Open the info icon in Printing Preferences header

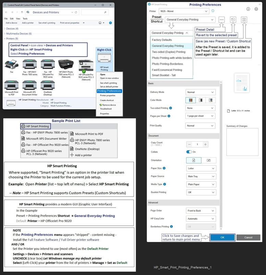click(x=248, y=9)
